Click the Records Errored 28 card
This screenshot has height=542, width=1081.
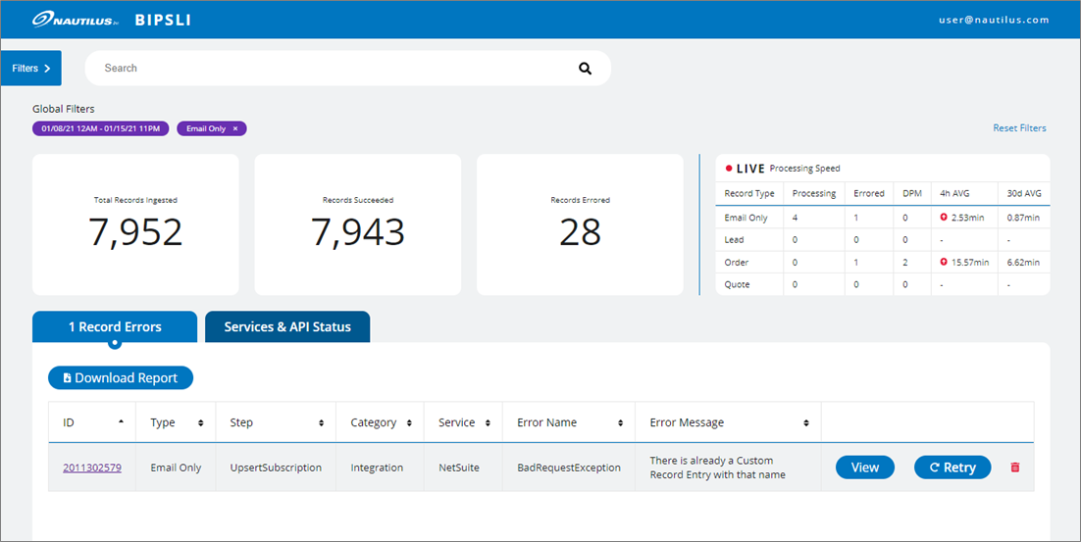(x=580, y=224)
